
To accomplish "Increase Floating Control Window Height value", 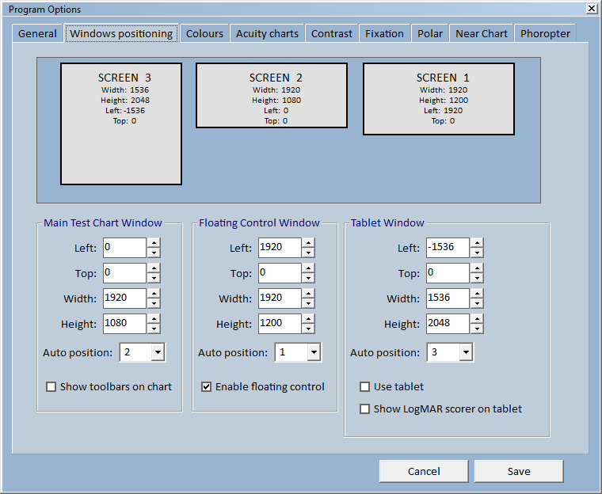I will [x=309, y=319].
